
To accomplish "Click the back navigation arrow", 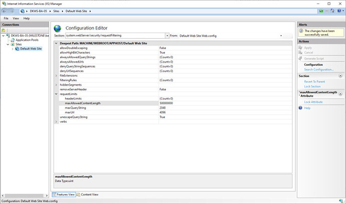I will point(5,11).
